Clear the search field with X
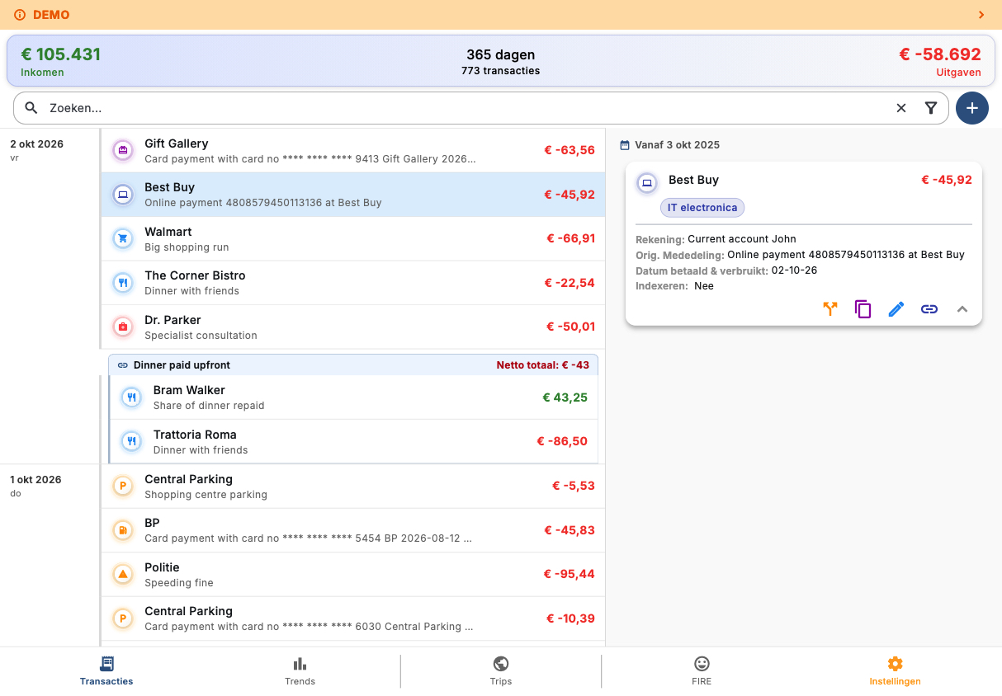The width and height of the screenshot is (1002, 696). (901, 108)
